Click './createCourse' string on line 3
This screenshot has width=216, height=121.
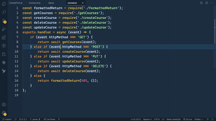93,18
